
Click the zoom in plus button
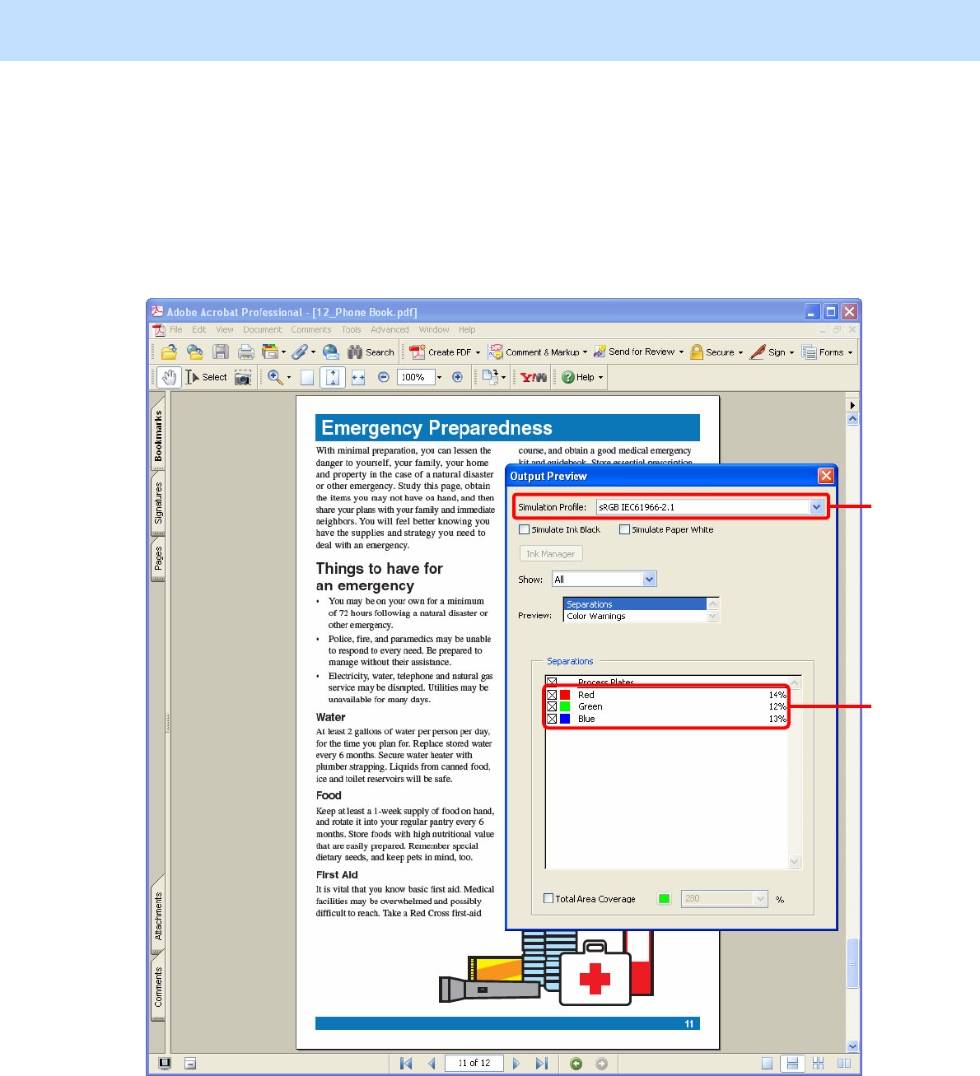pyautogui.click(x=458, y=377)
